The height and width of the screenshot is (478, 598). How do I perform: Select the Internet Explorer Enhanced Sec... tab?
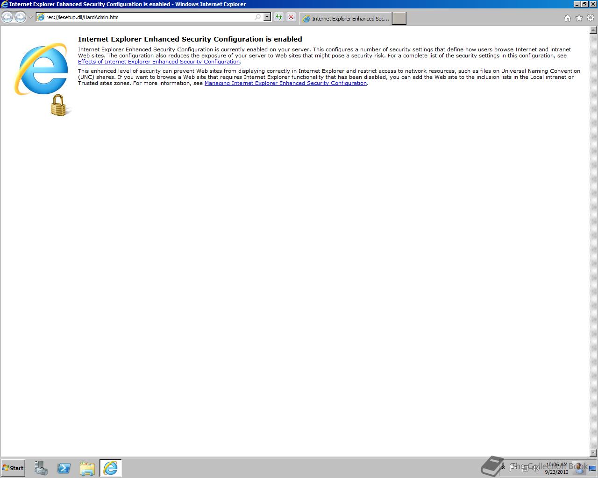(x=346, y=19)
